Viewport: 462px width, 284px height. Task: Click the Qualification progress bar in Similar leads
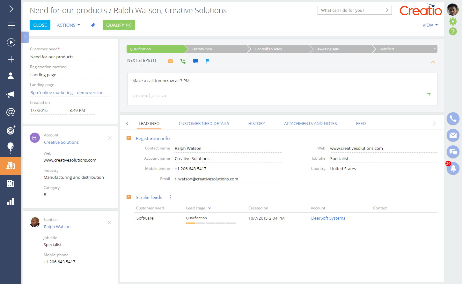(210, 223)
